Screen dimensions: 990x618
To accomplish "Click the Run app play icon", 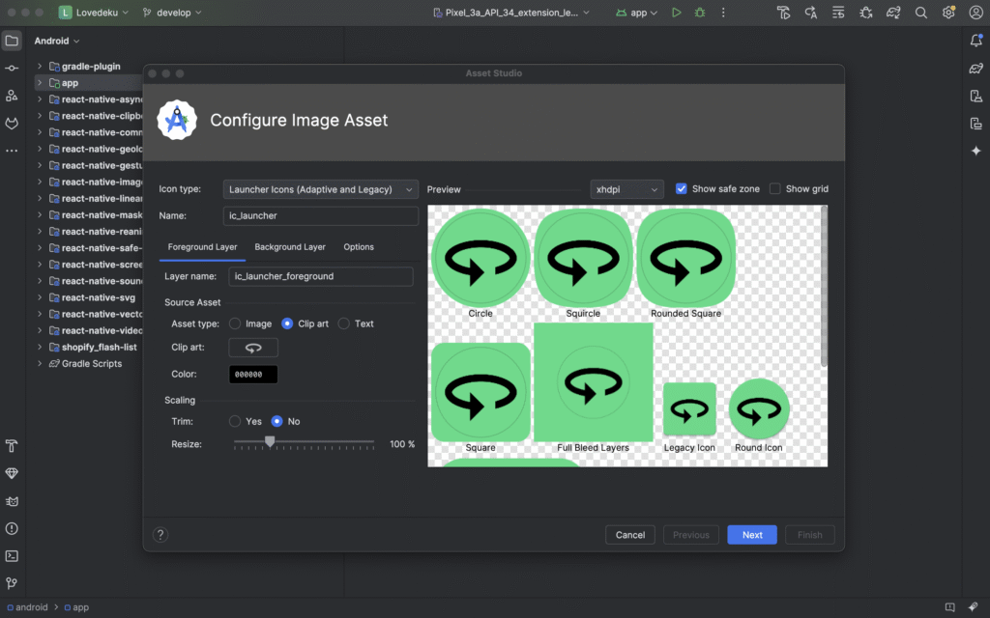I will tap(677, 13).
